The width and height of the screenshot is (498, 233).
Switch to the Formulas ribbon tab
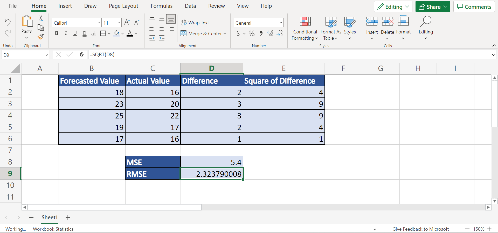click(x=162, y=6)
